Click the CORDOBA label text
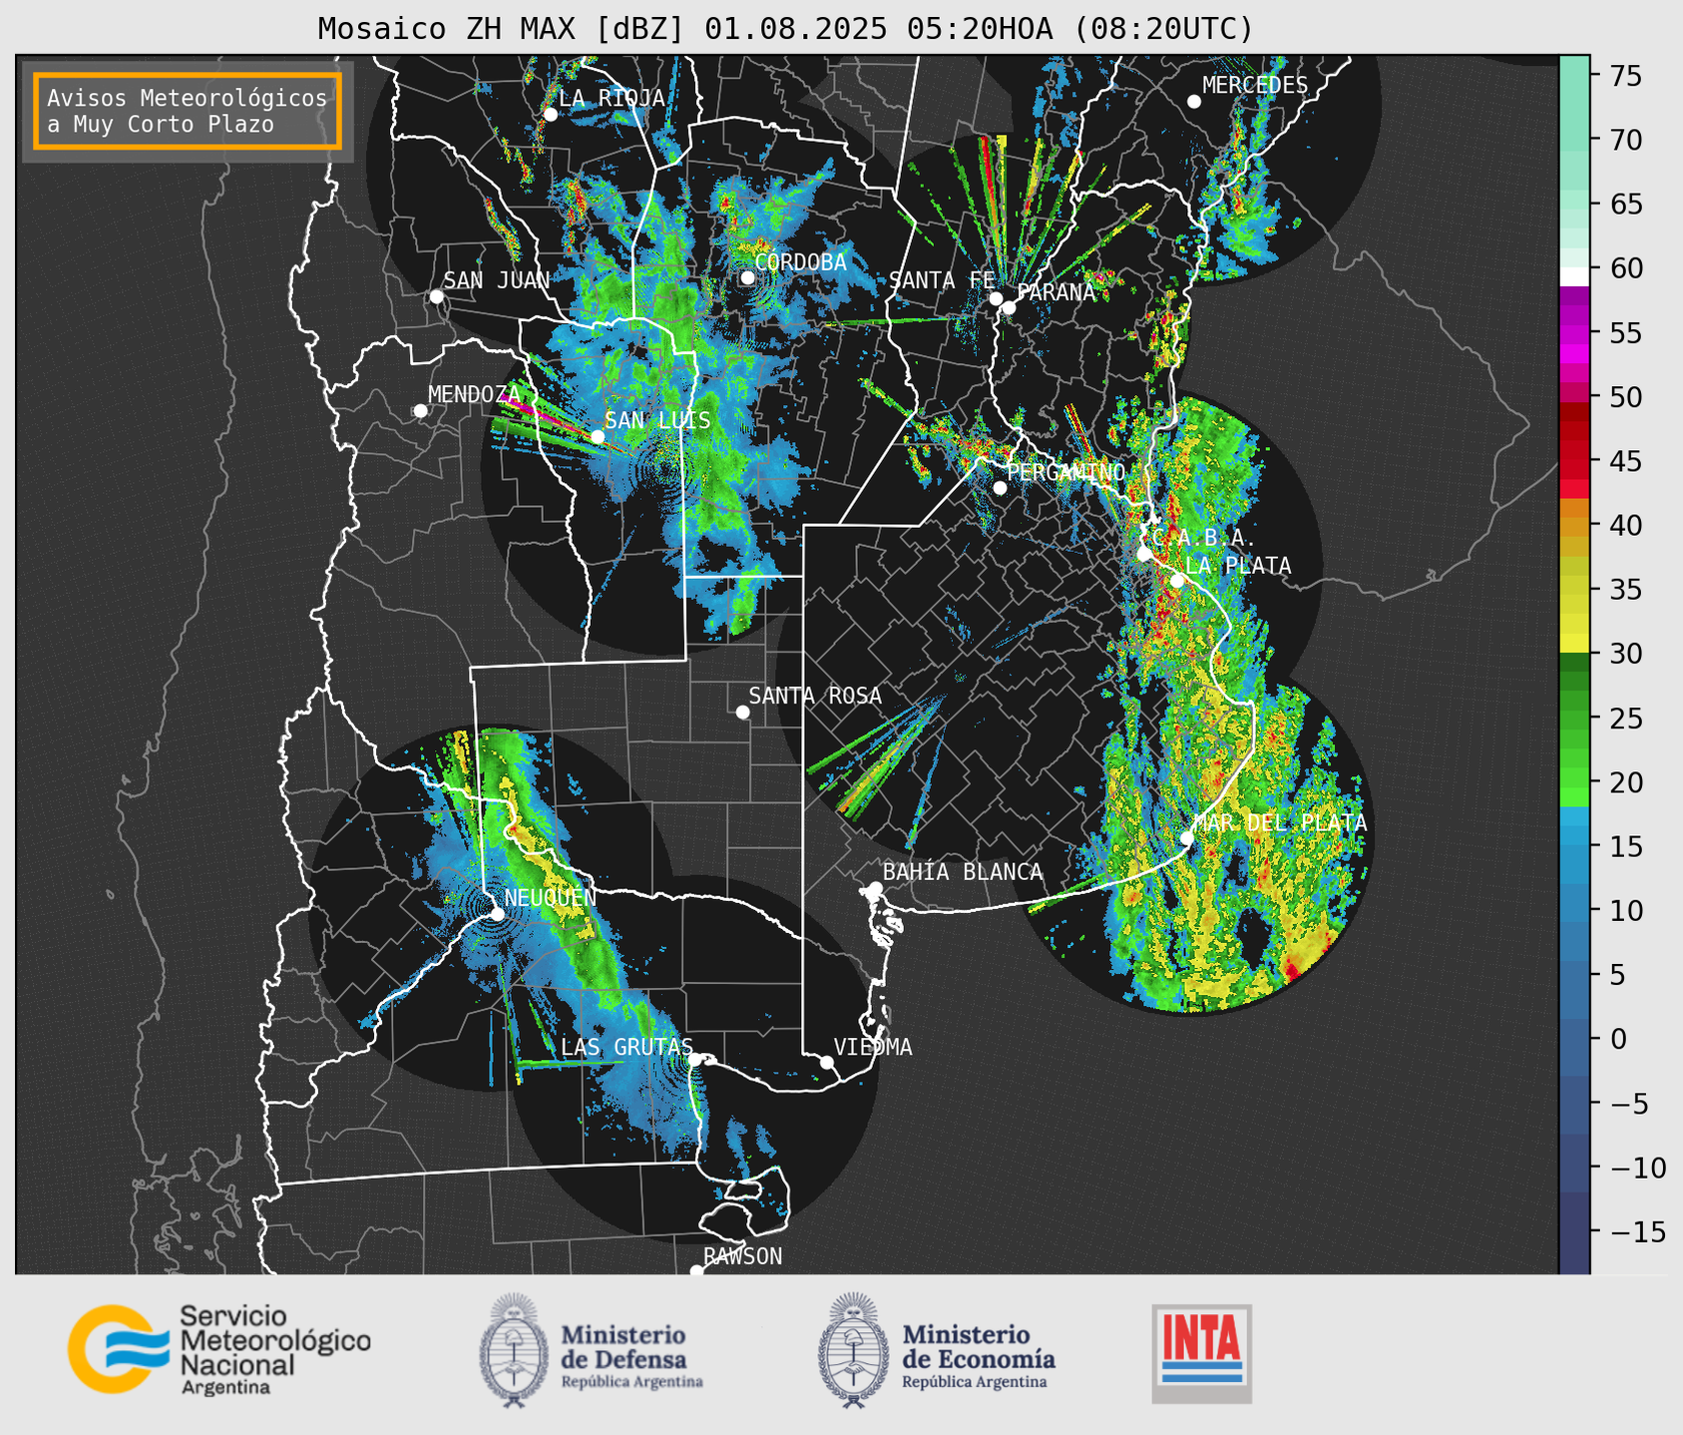 [x=800, y=262]
